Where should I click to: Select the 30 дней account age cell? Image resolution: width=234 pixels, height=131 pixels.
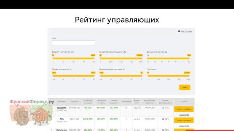point(137,108)
